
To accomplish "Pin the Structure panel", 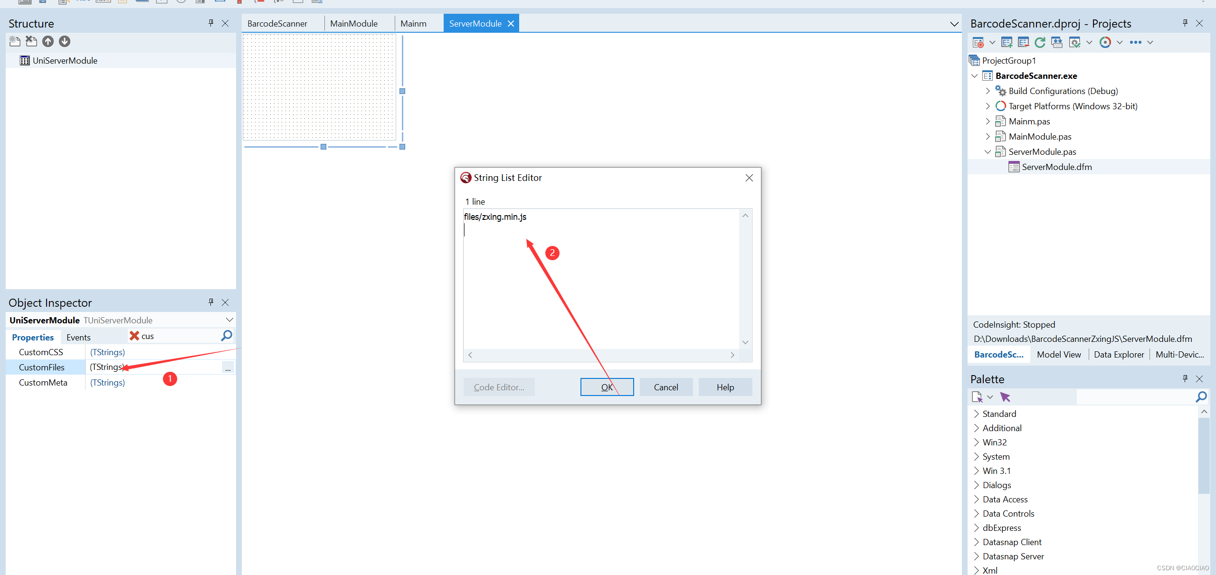I will coord(211,23).
